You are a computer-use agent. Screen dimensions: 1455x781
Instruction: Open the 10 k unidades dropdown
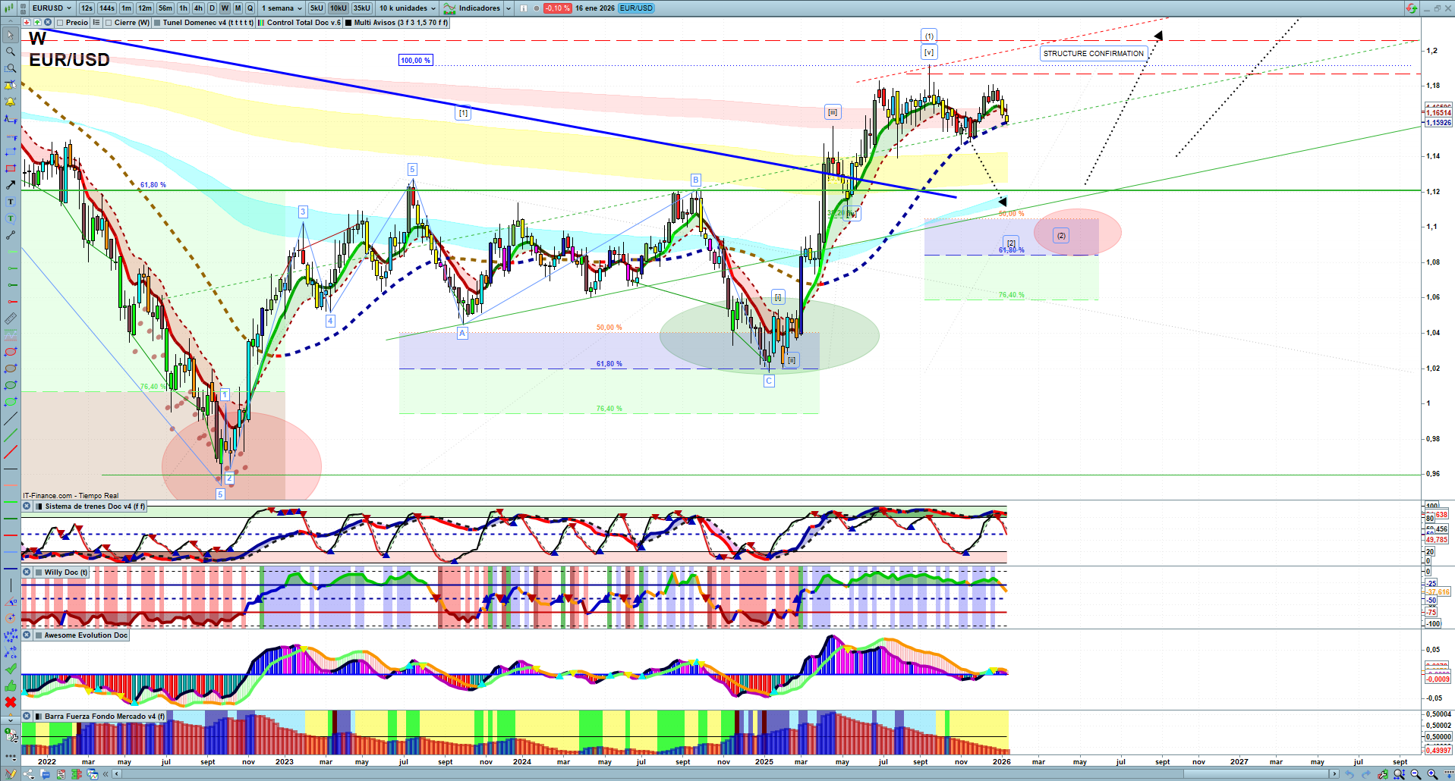point(408,8)
